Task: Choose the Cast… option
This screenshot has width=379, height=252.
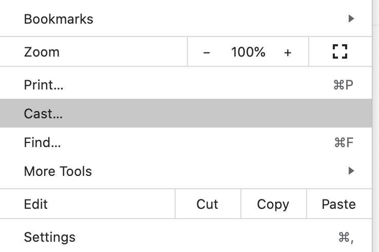Action: [43, 113]
